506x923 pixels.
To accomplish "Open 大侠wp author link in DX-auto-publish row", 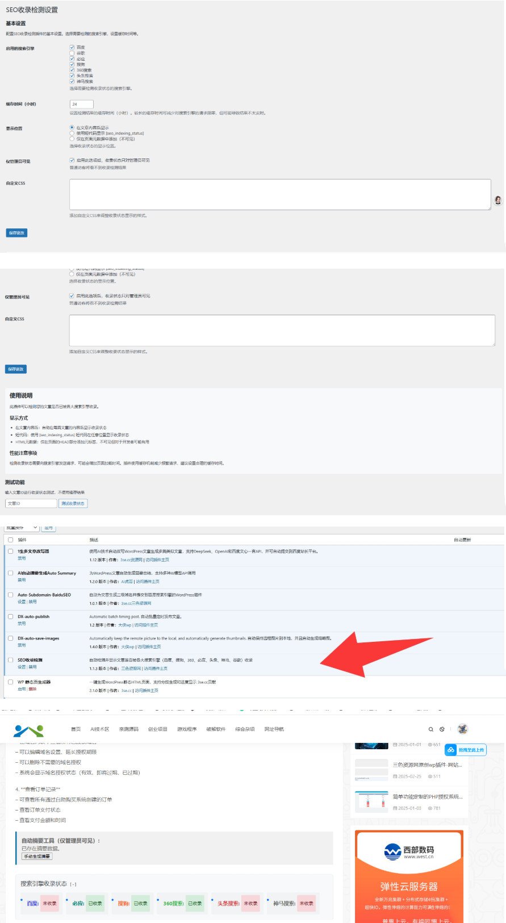I will point(124,625).
